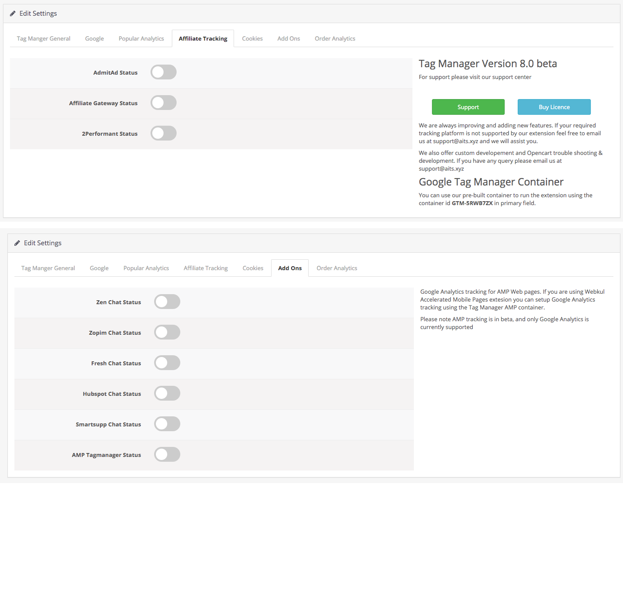The width and height of the screenshot is (623, 611).
Task: Click the green Support button
Action: pos(468,107)
